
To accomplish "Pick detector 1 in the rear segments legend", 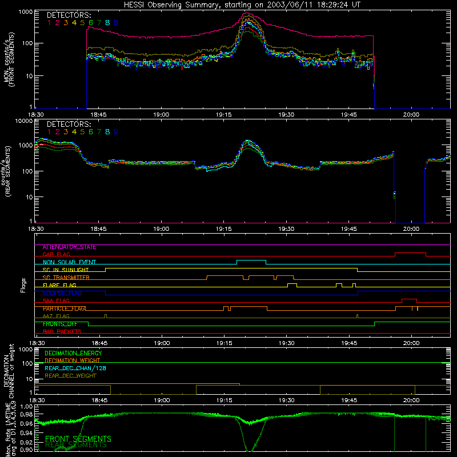I will click(49, 132).
